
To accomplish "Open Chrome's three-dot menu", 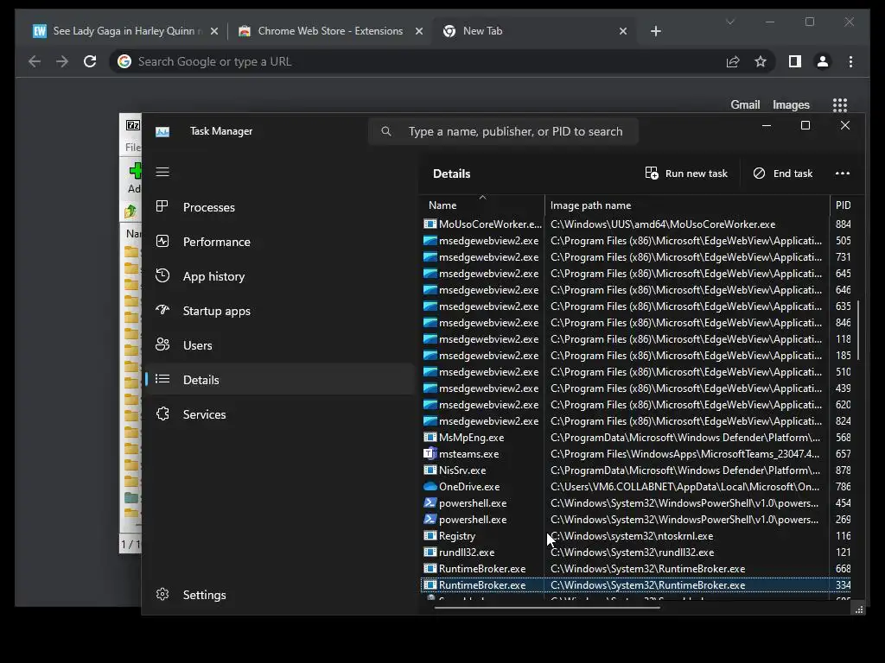I will click(851, 61).
